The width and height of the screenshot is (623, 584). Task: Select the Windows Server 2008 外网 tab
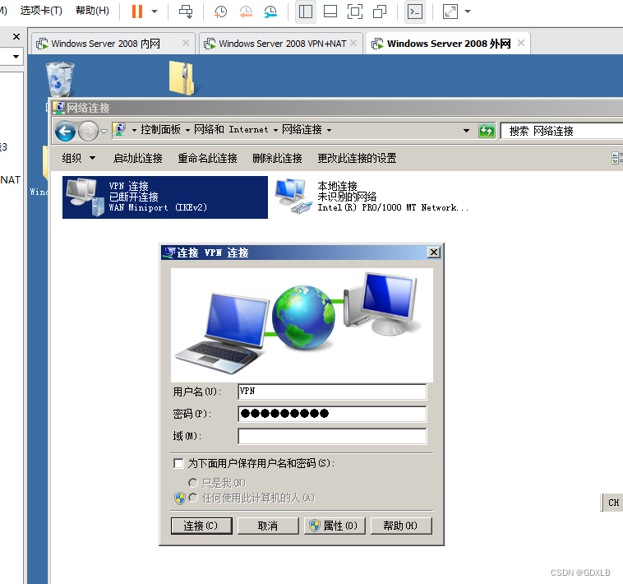[449, 44]
